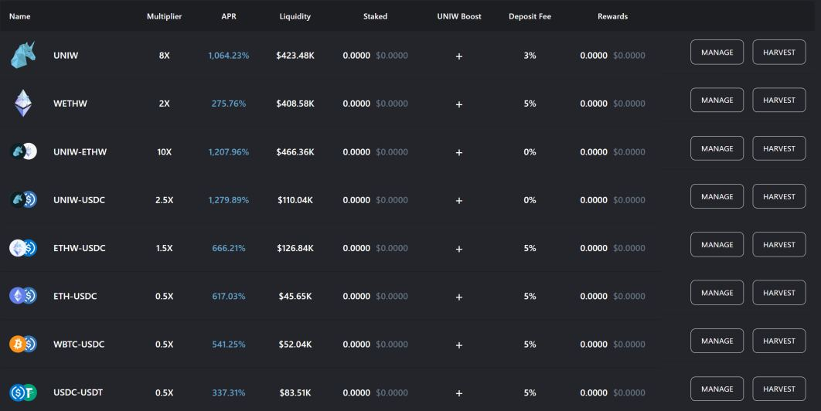
Task: Harvest rewards from the UNIW pool
Action: coord(779,53)
